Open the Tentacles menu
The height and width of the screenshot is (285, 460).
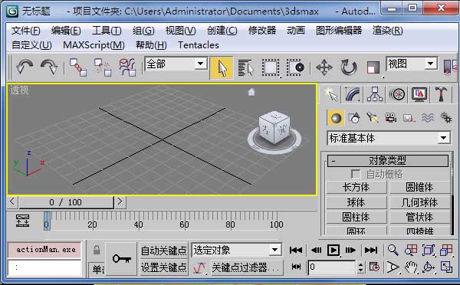click(199, 45)
